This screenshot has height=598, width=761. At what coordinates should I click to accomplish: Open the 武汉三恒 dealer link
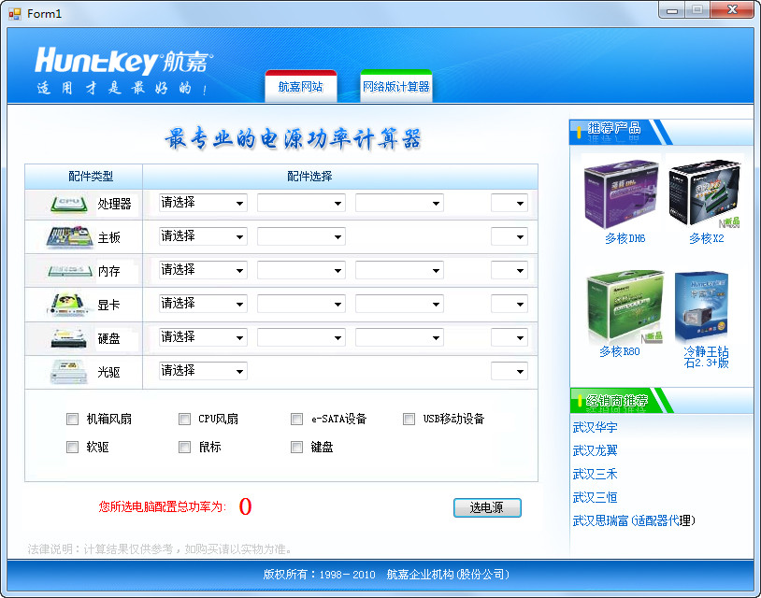tap(595, 497)
